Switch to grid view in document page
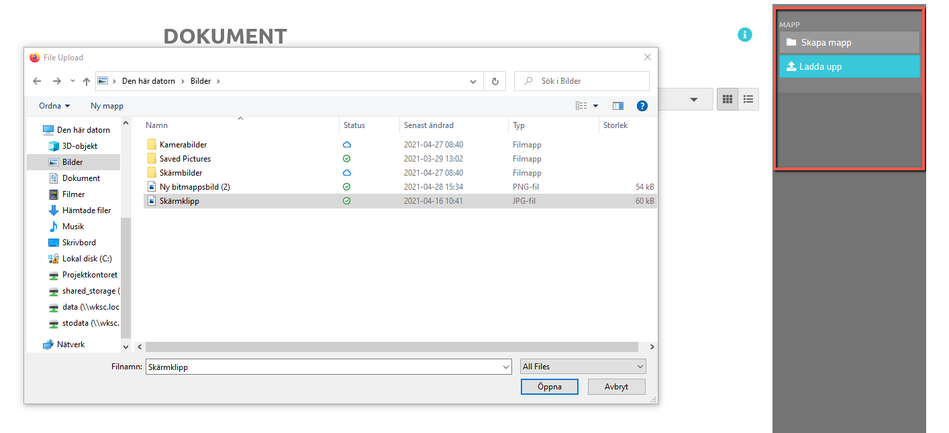 point(727,100)
